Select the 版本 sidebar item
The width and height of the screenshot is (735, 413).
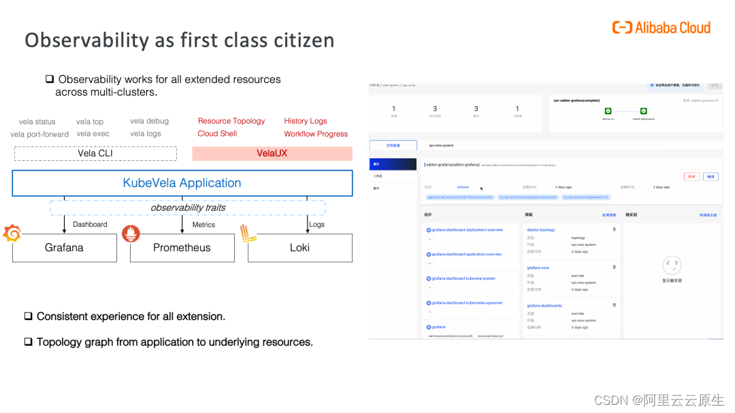pos(393,188)
